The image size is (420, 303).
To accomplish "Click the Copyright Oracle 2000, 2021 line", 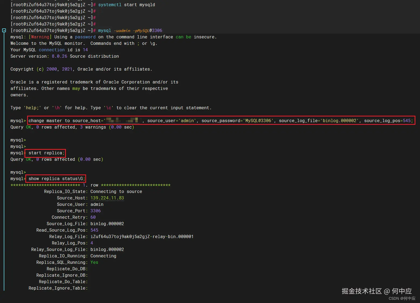I will 81,69.
